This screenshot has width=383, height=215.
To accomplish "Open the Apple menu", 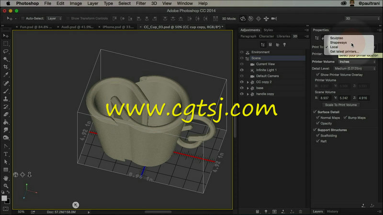I will click(x=8, y=3).
